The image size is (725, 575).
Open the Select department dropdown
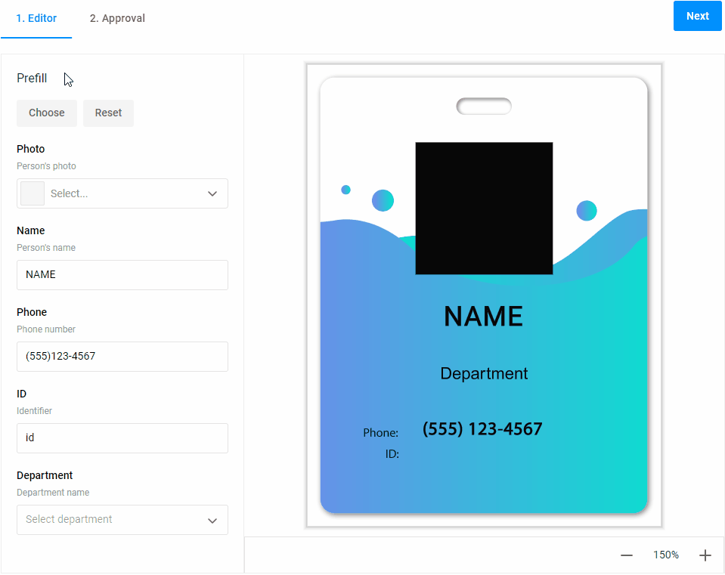(x=122, y=520)
